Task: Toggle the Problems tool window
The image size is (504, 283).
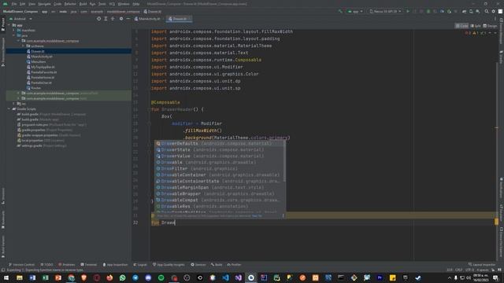Action: click(67, 265)
